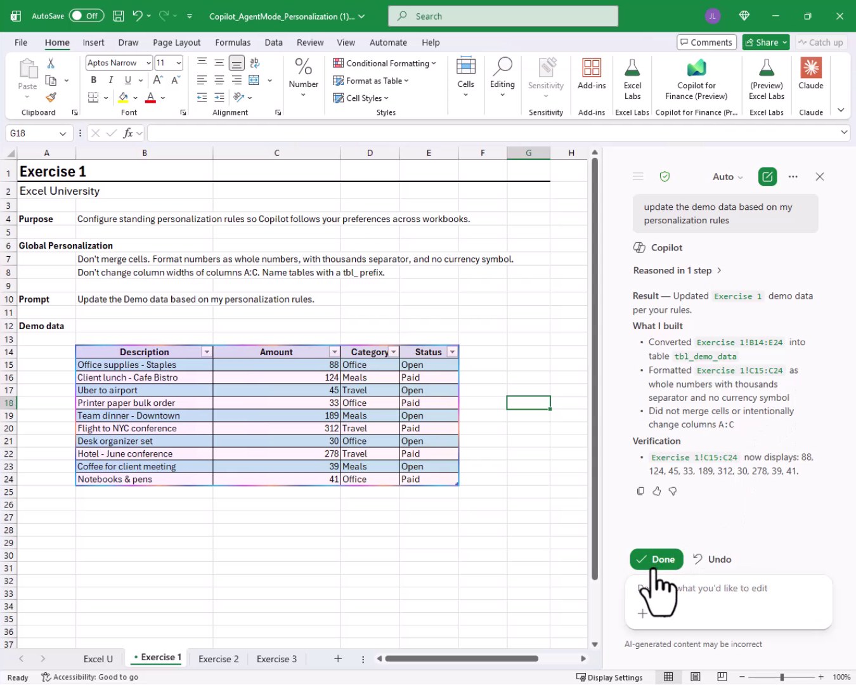Click Merge & Center icon
Image resolution: width=856 pixels, height=685 pixels.
click(254, 80)
